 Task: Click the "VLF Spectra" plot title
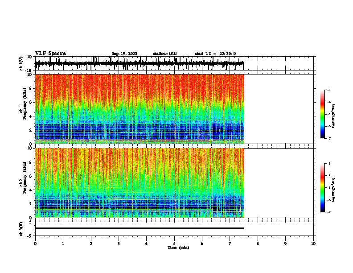click(x=50, y=54)
